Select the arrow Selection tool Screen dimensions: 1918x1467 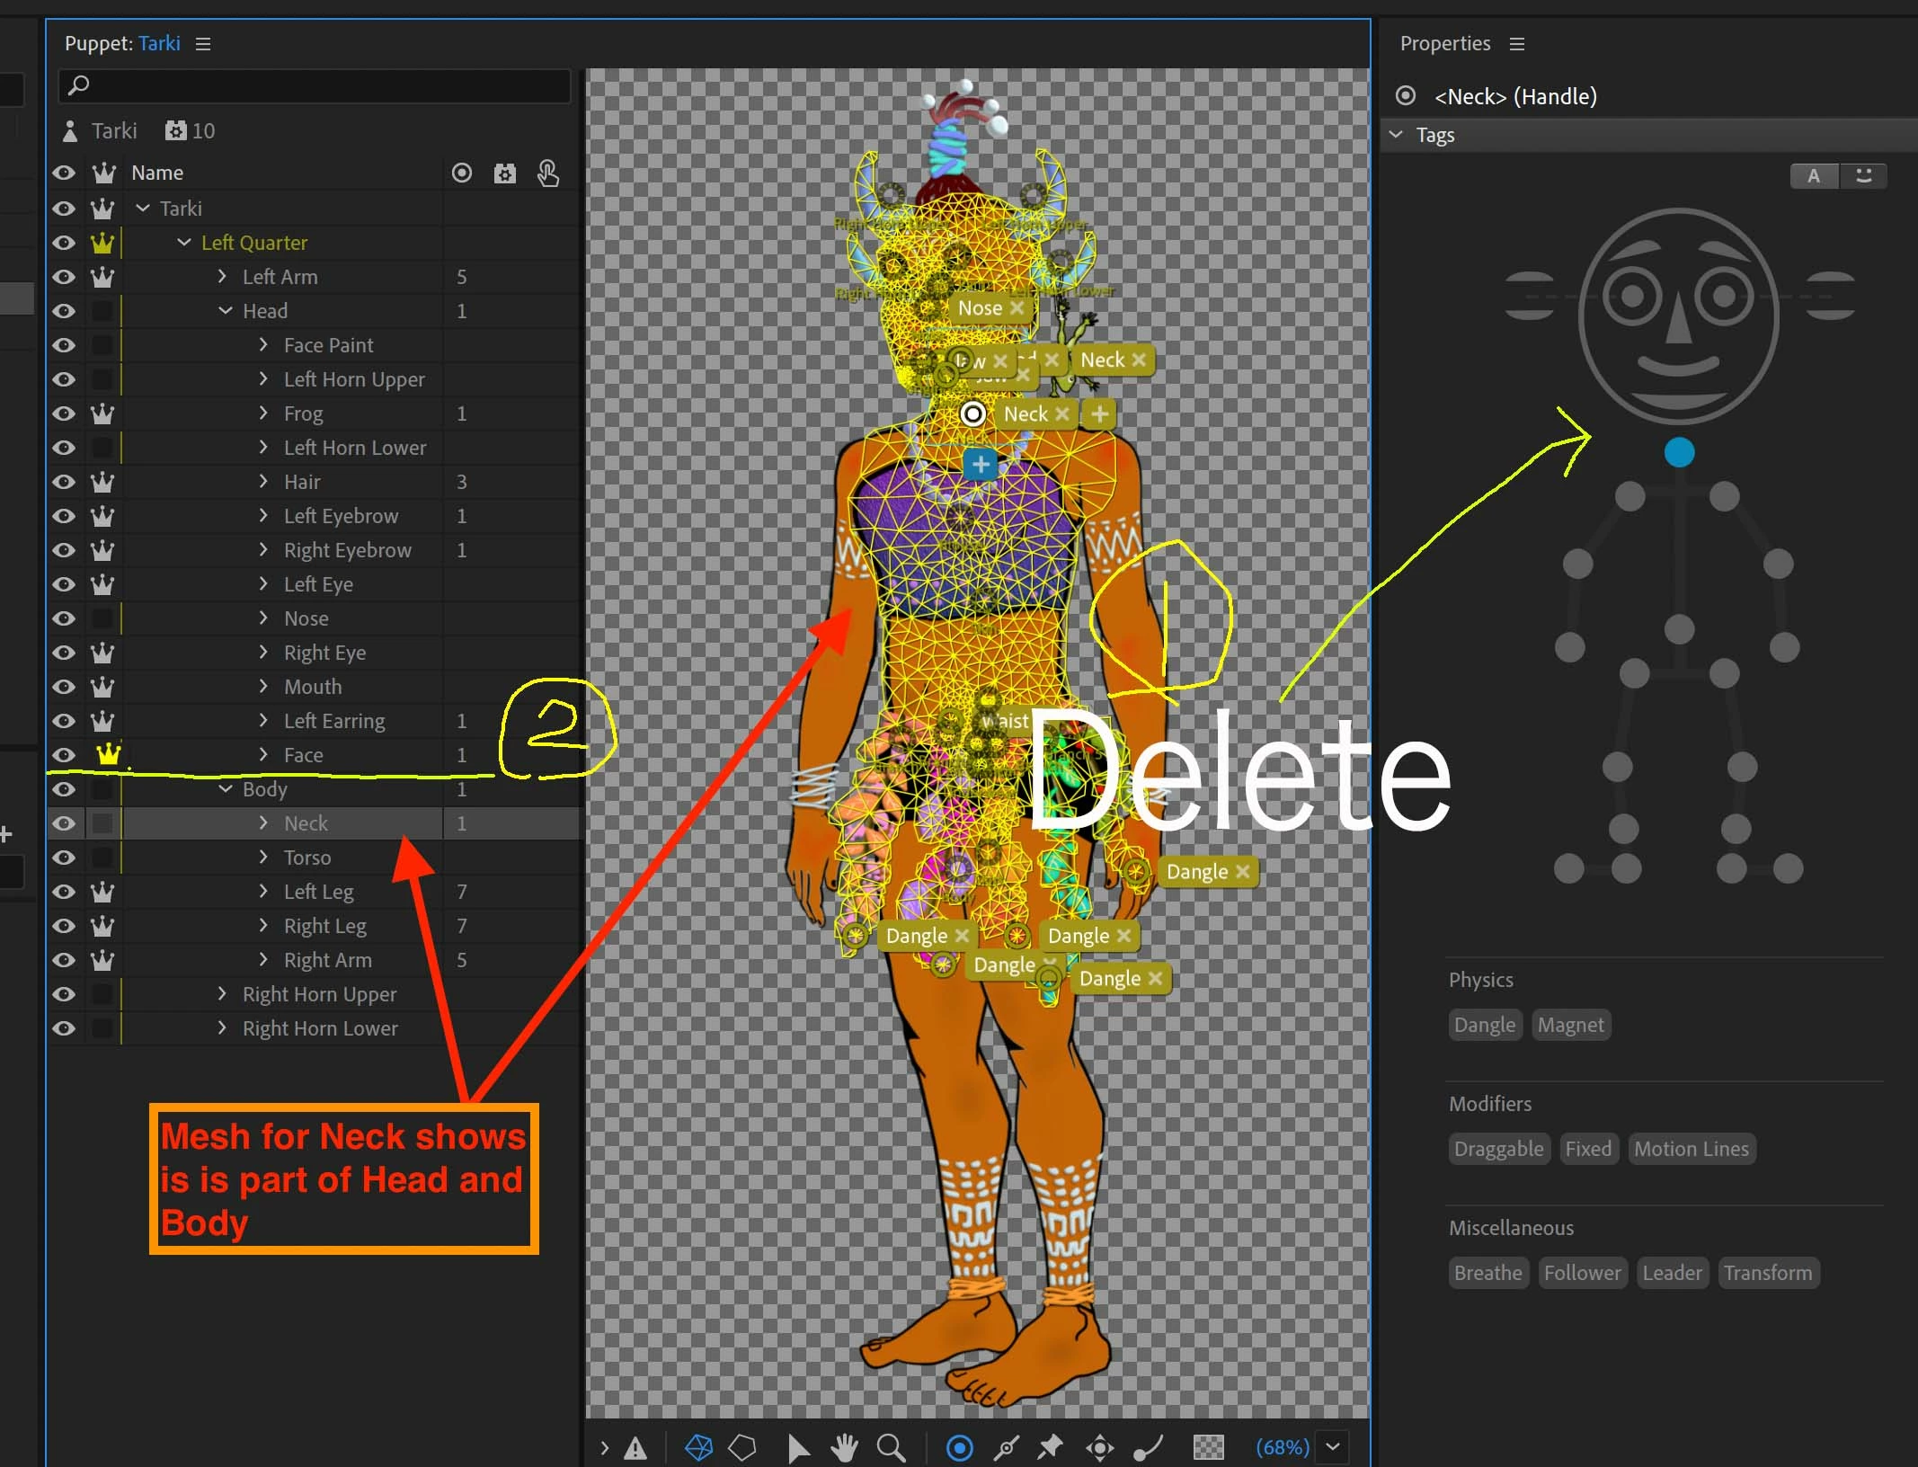(796, 1447)
